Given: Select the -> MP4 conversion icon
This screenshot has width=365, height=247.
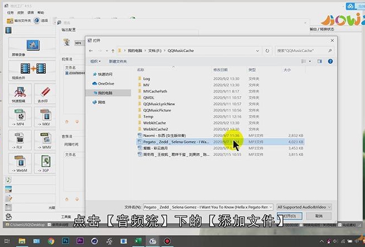Looking at the screenshot, I should pos(20,117).
